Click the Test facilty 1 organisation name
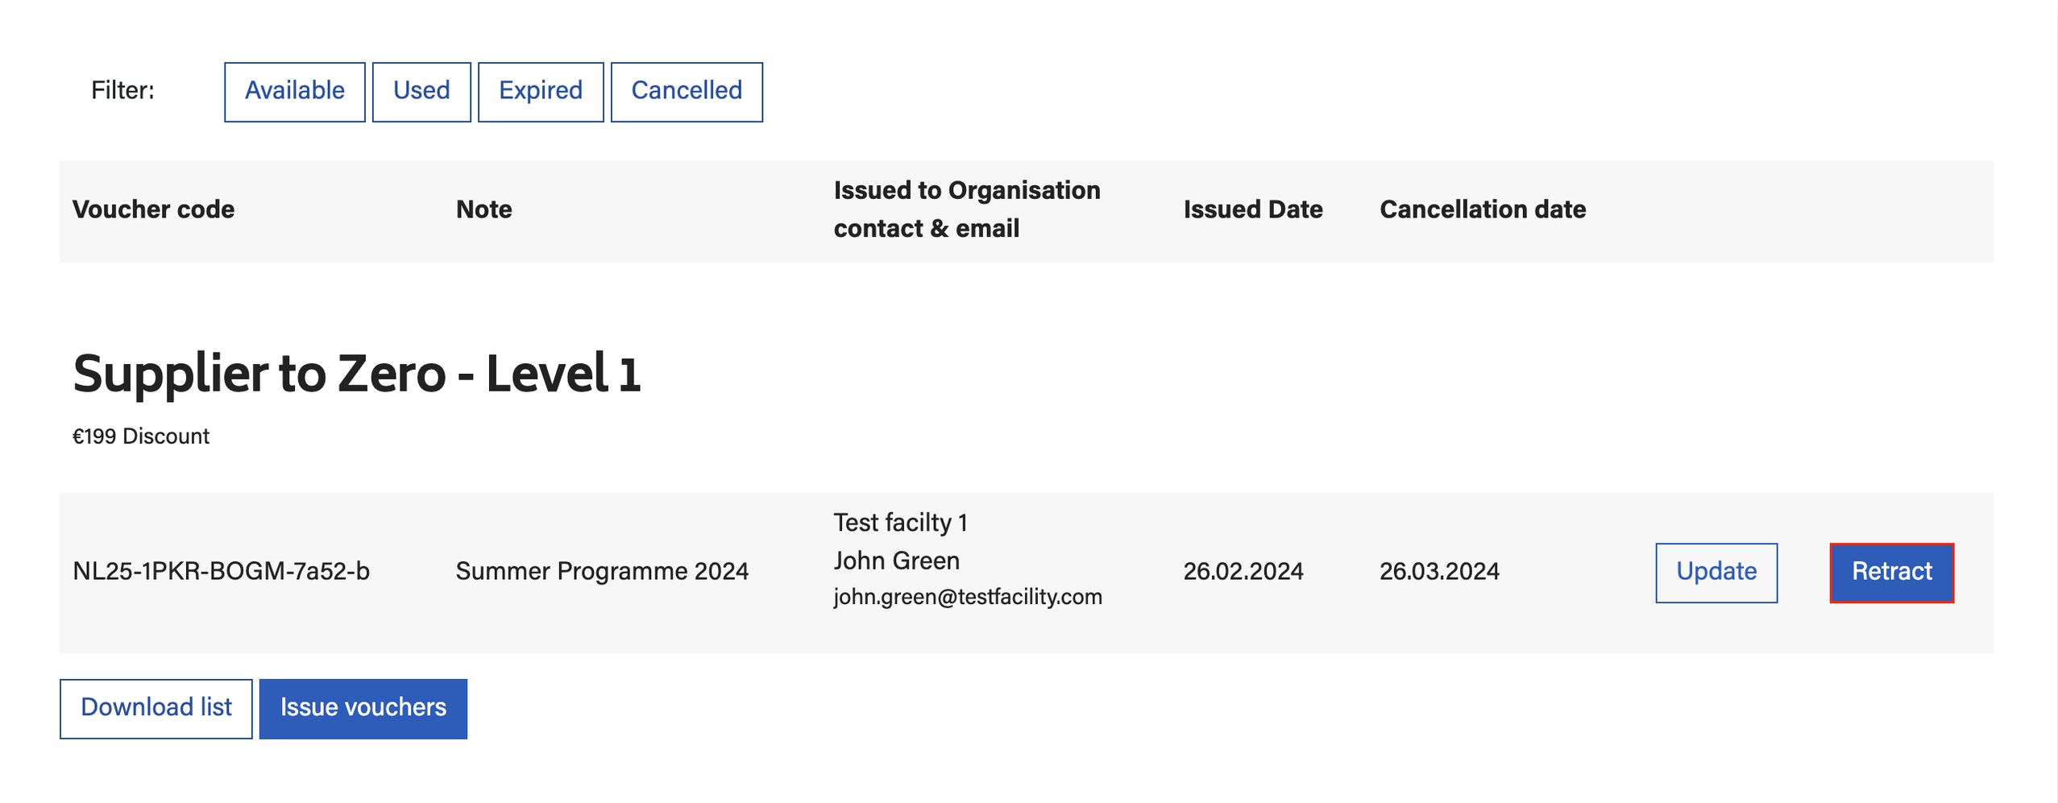Image resolution: width=2058 pixels, height=803 pixels. 900,523
